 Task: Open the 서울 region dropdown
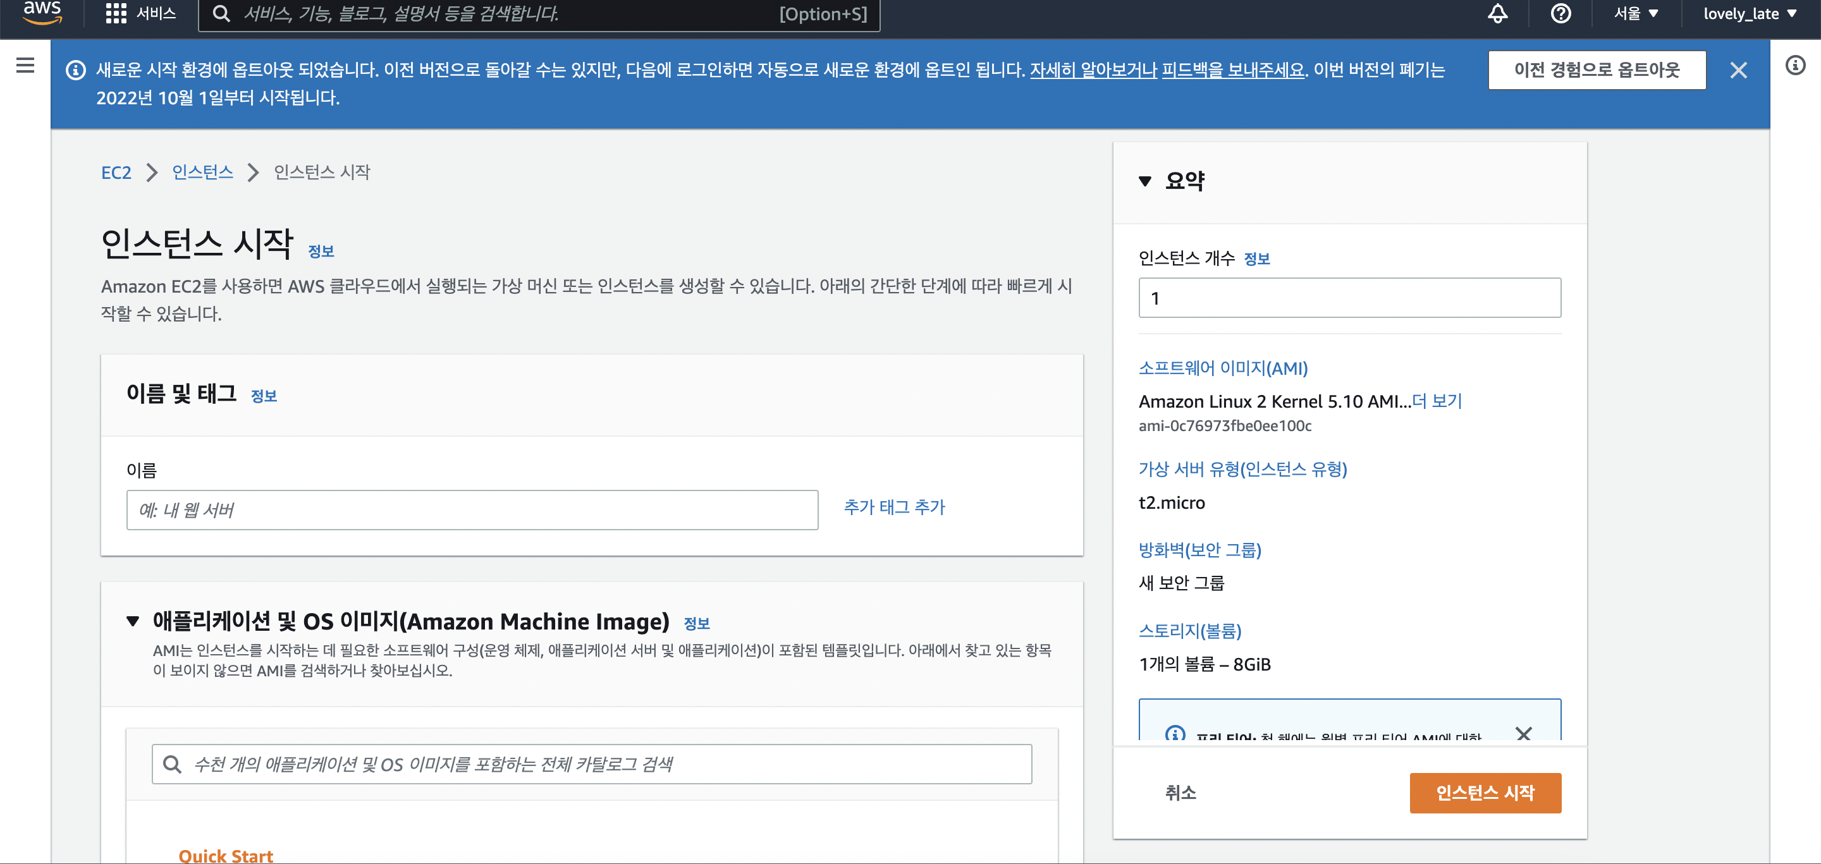pos(1636,13)
